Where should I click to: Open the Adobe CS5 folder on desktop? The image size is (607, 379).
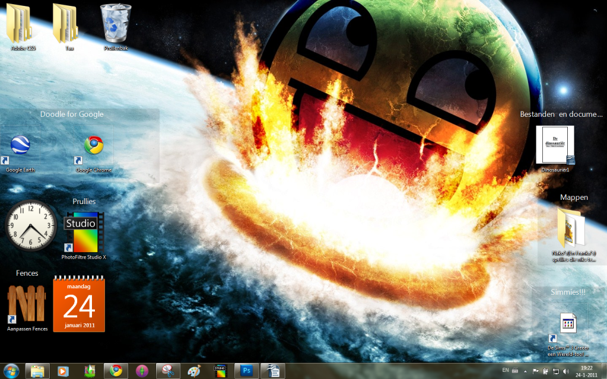[x=21, y=26]
